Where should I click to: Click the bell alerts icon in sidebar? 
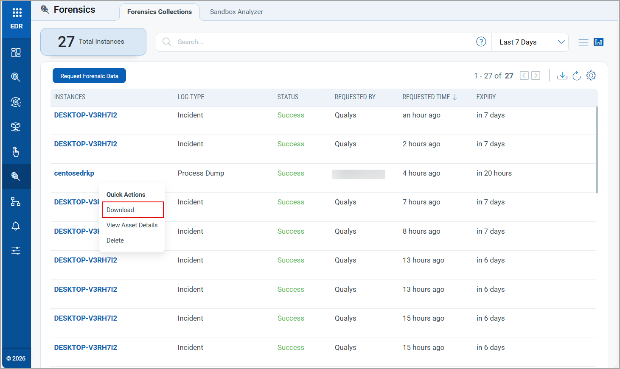[x=16, y=226]
